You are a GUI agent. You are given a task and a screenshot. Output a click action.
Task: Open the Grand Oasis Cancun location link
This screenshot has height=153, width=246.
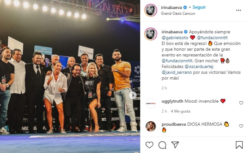[178, 13]
